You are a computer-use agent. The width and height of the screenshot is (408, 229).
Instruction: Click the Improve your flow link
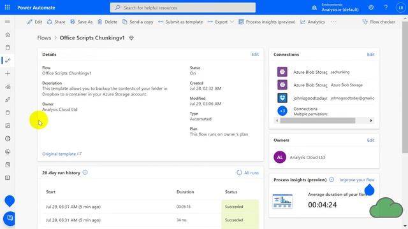(x=357, y=179)
